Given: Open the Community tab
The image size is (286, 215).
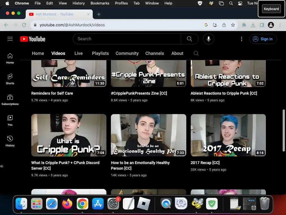Looking at the screenshot, I should pyautogui.click(x=127, y=53).
